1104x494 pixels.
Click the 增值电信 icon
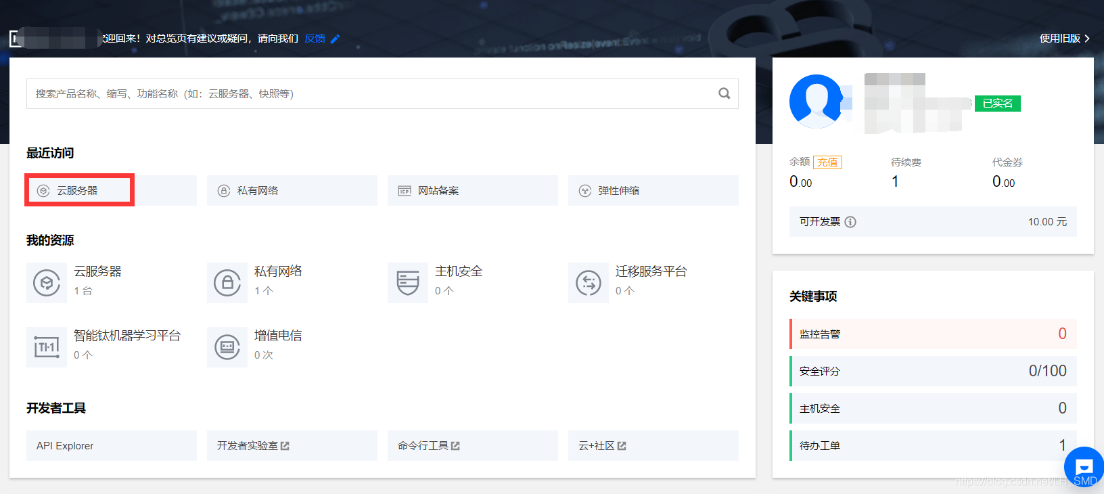[227, 347]
